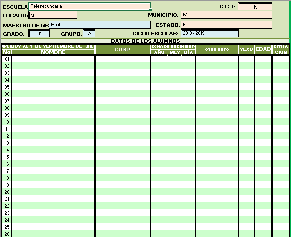
Task: Click the DATOS DE LOS ALUMNOS title
Action: pos(145,41)
